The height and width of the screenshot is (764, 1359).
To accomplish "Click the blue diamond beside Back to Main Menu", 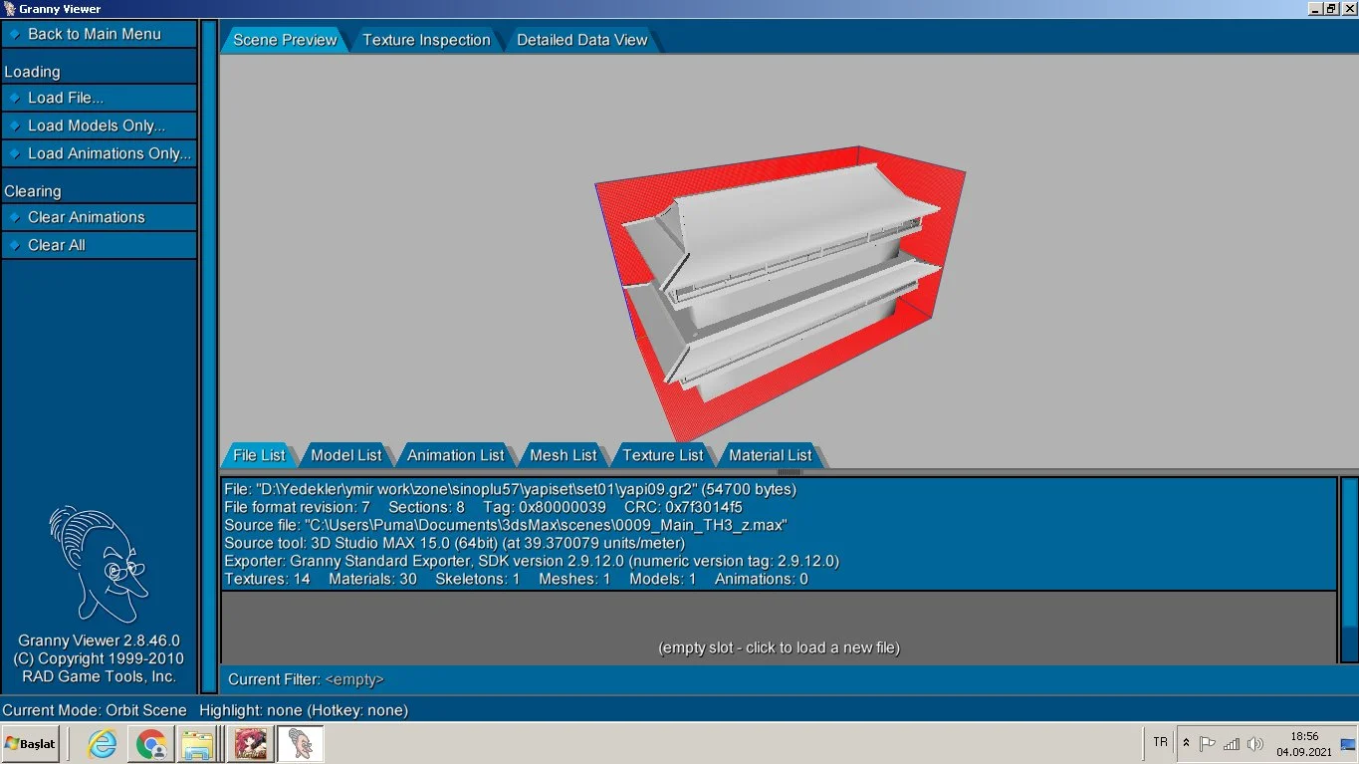I will click(14, 34).
